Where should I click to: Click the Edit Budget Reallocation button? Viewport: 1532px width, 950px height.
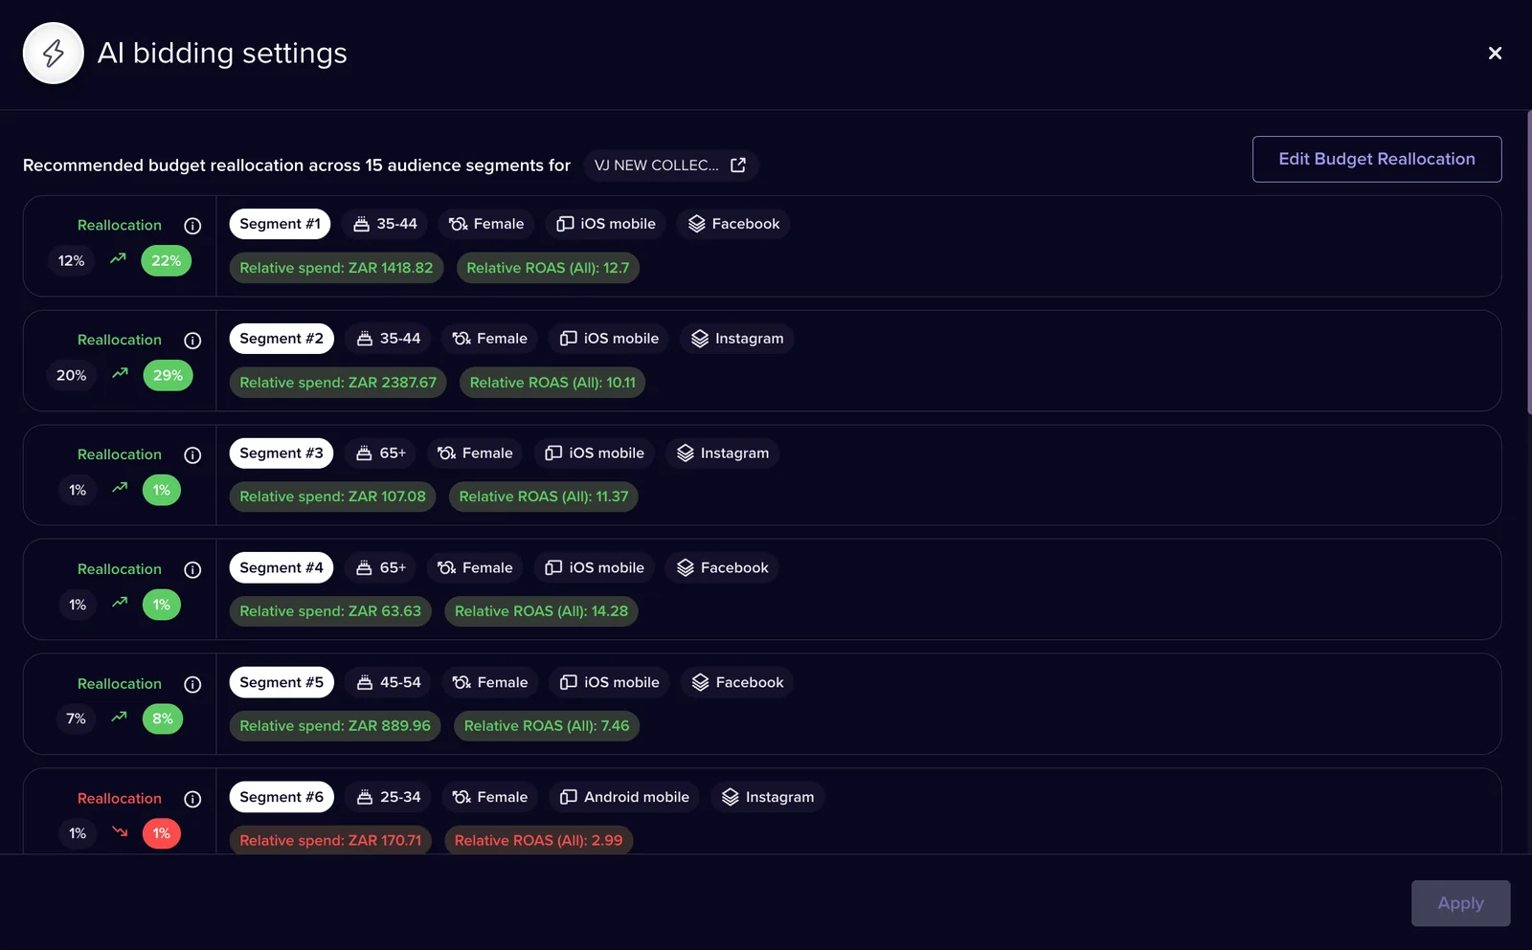1377,159
